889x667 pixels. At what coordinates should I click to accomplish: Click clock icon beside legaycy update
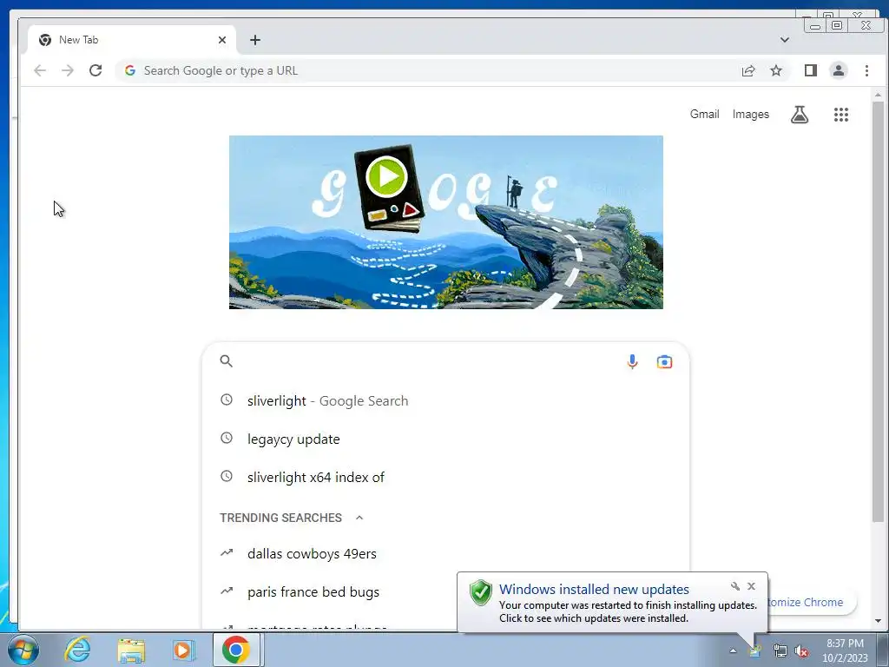[227, 438]
